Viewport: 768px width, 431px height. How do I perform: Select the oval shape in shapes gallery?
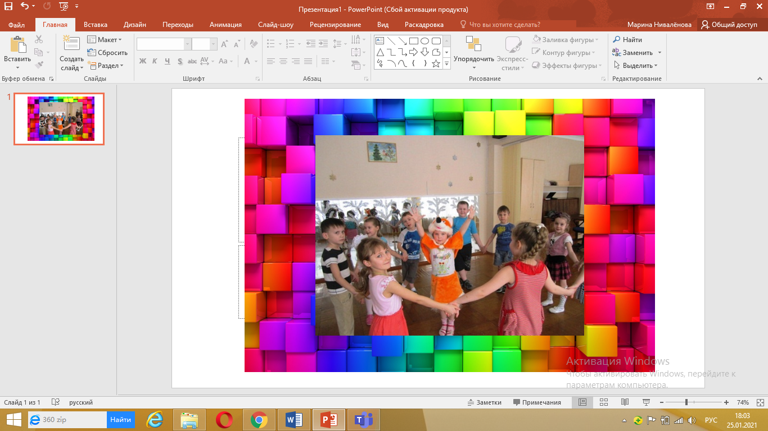[x=424, y=40]
